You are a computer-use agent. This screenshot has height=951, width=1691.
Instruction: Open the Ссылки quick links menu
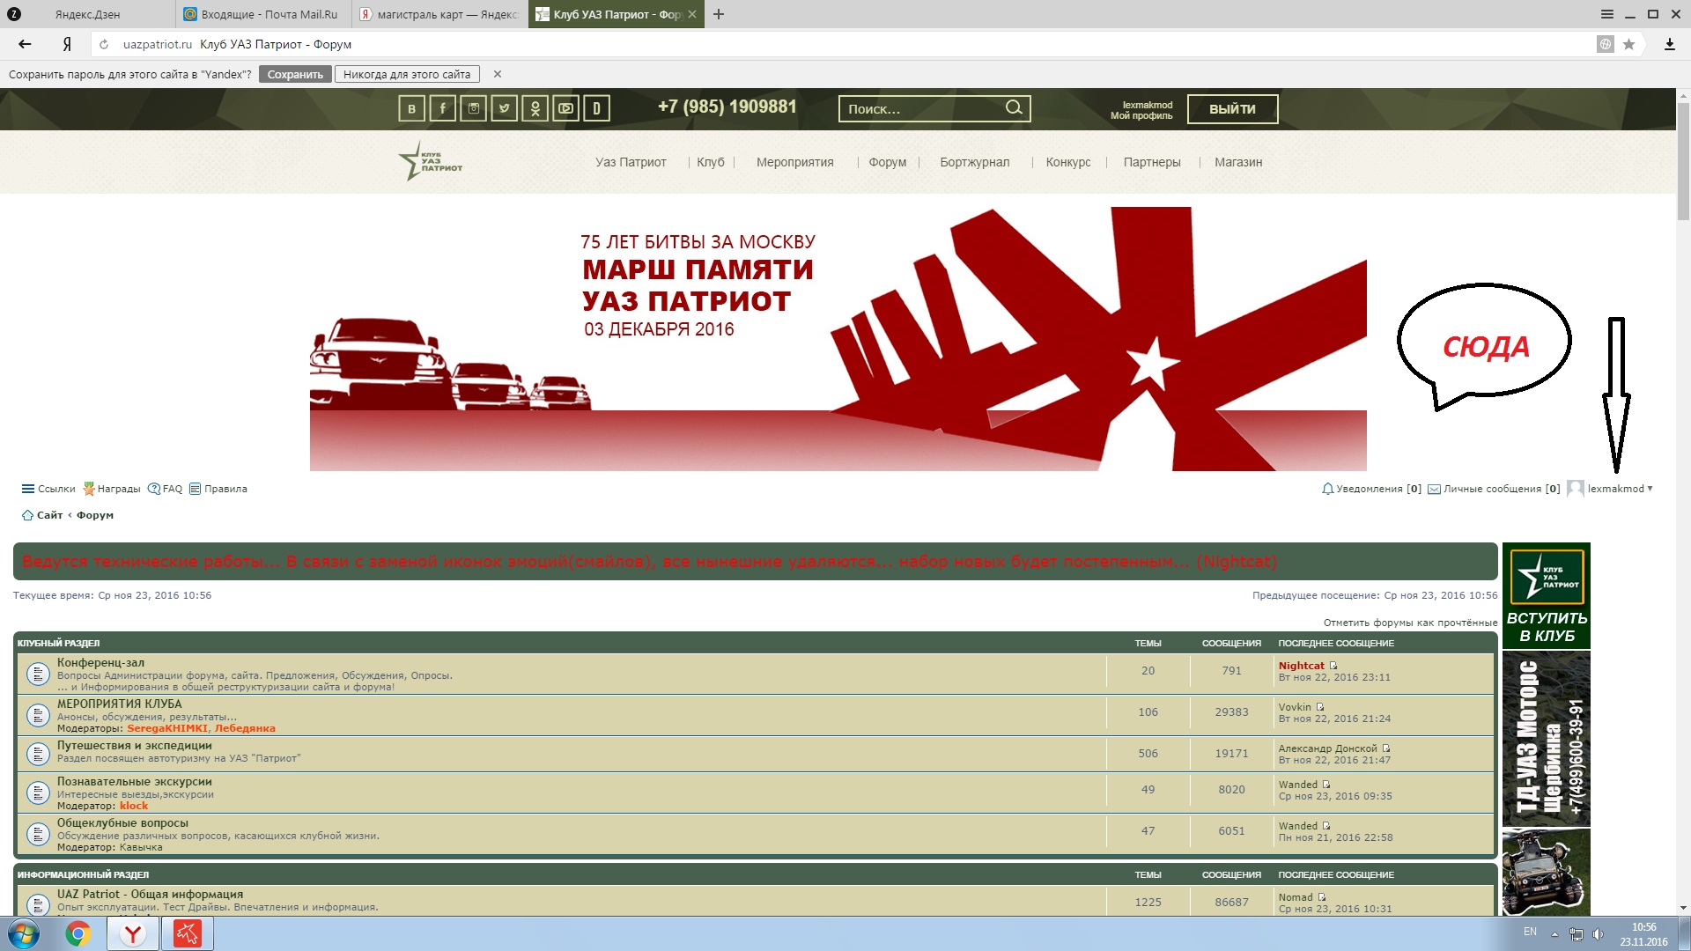point(48,489)
